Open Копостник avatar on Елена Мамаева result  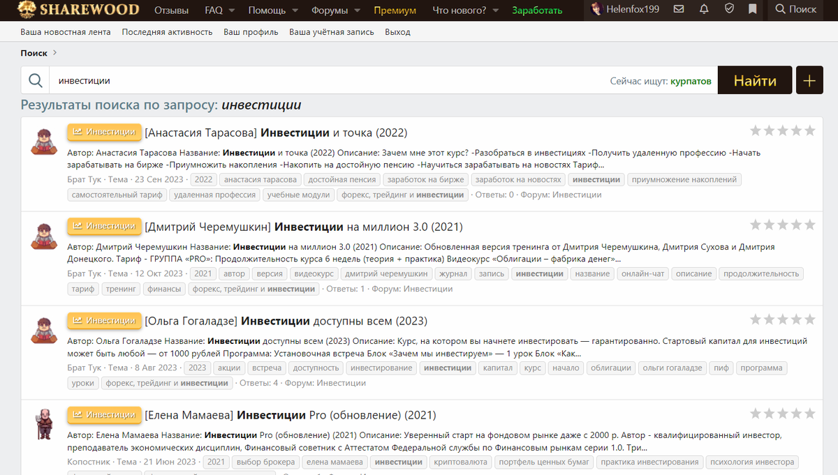coord(45,424)
